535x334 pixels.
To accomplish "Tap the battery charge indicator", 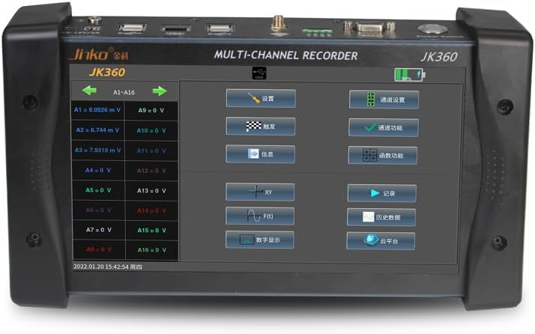I will [x=410, y=75].
